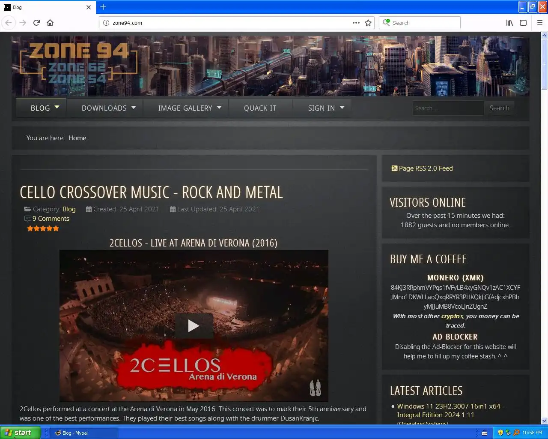
Task: Click the page scrollbar down arrow
Action: click(544, 421)
